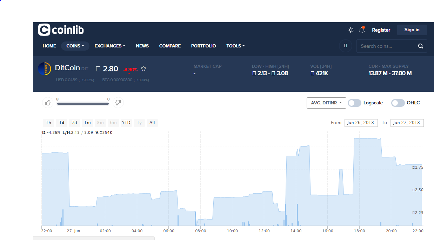Image resolution: width=434 pixels, height=240 pixels.
Task: Click the -4.30% price change
Action: [x=130, y=70]
